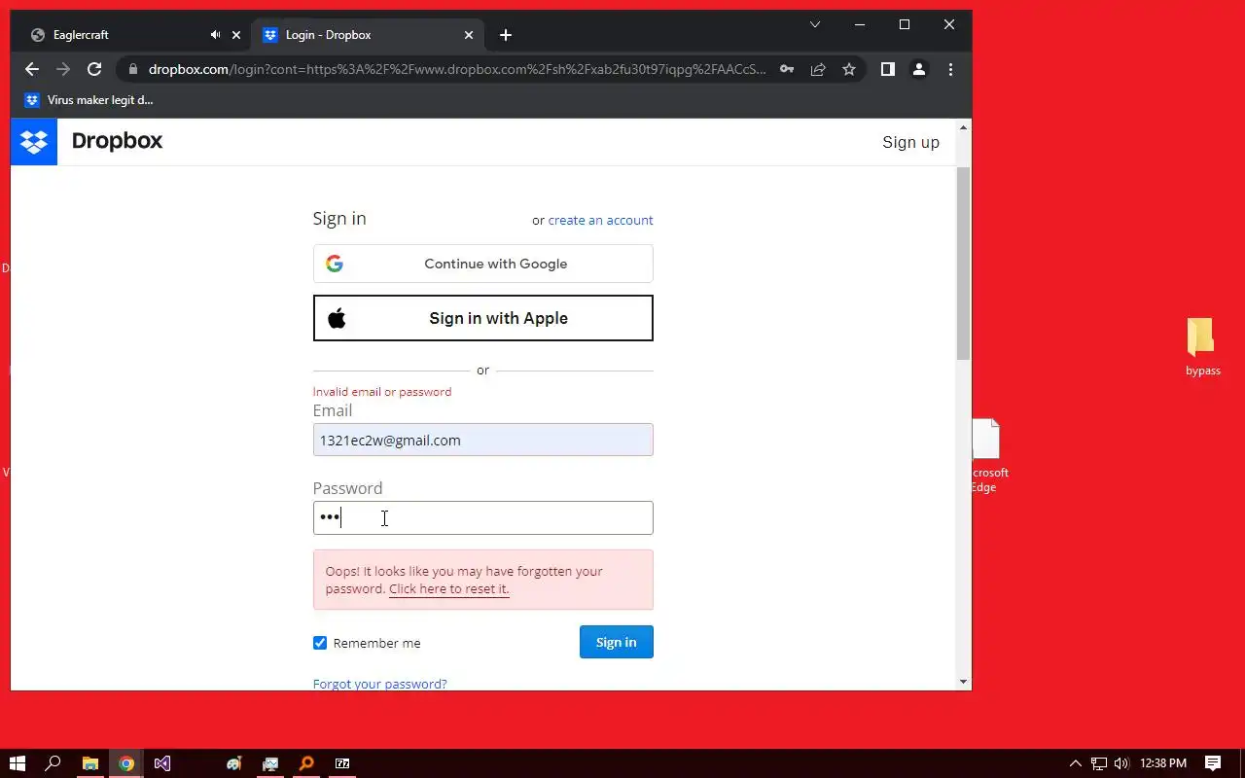The width and height of the screenshot is (1245, 778).
Task: Open the orange magnifier taskbar app
Action: (x=306, y=763)
